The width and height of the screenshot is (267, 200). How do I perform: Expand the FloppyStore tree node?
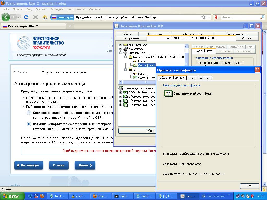point(121,49)
